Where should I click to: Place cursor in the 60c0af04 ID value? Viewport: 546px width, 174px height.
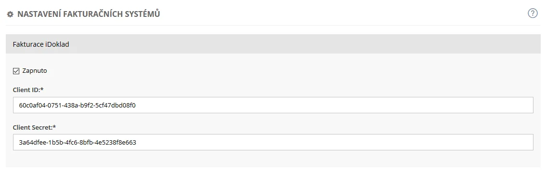click(77, 105)
